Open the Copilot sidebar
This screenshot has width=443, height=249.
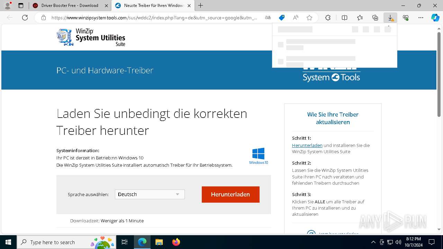[x=435, y=18]
